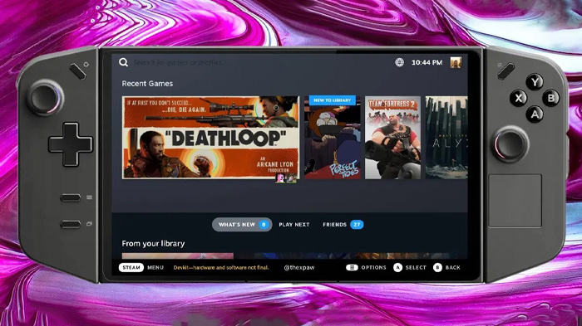Select the Team Fortress 2 tile
Viewport: 582px width, 326px height.
click(392, 138)
